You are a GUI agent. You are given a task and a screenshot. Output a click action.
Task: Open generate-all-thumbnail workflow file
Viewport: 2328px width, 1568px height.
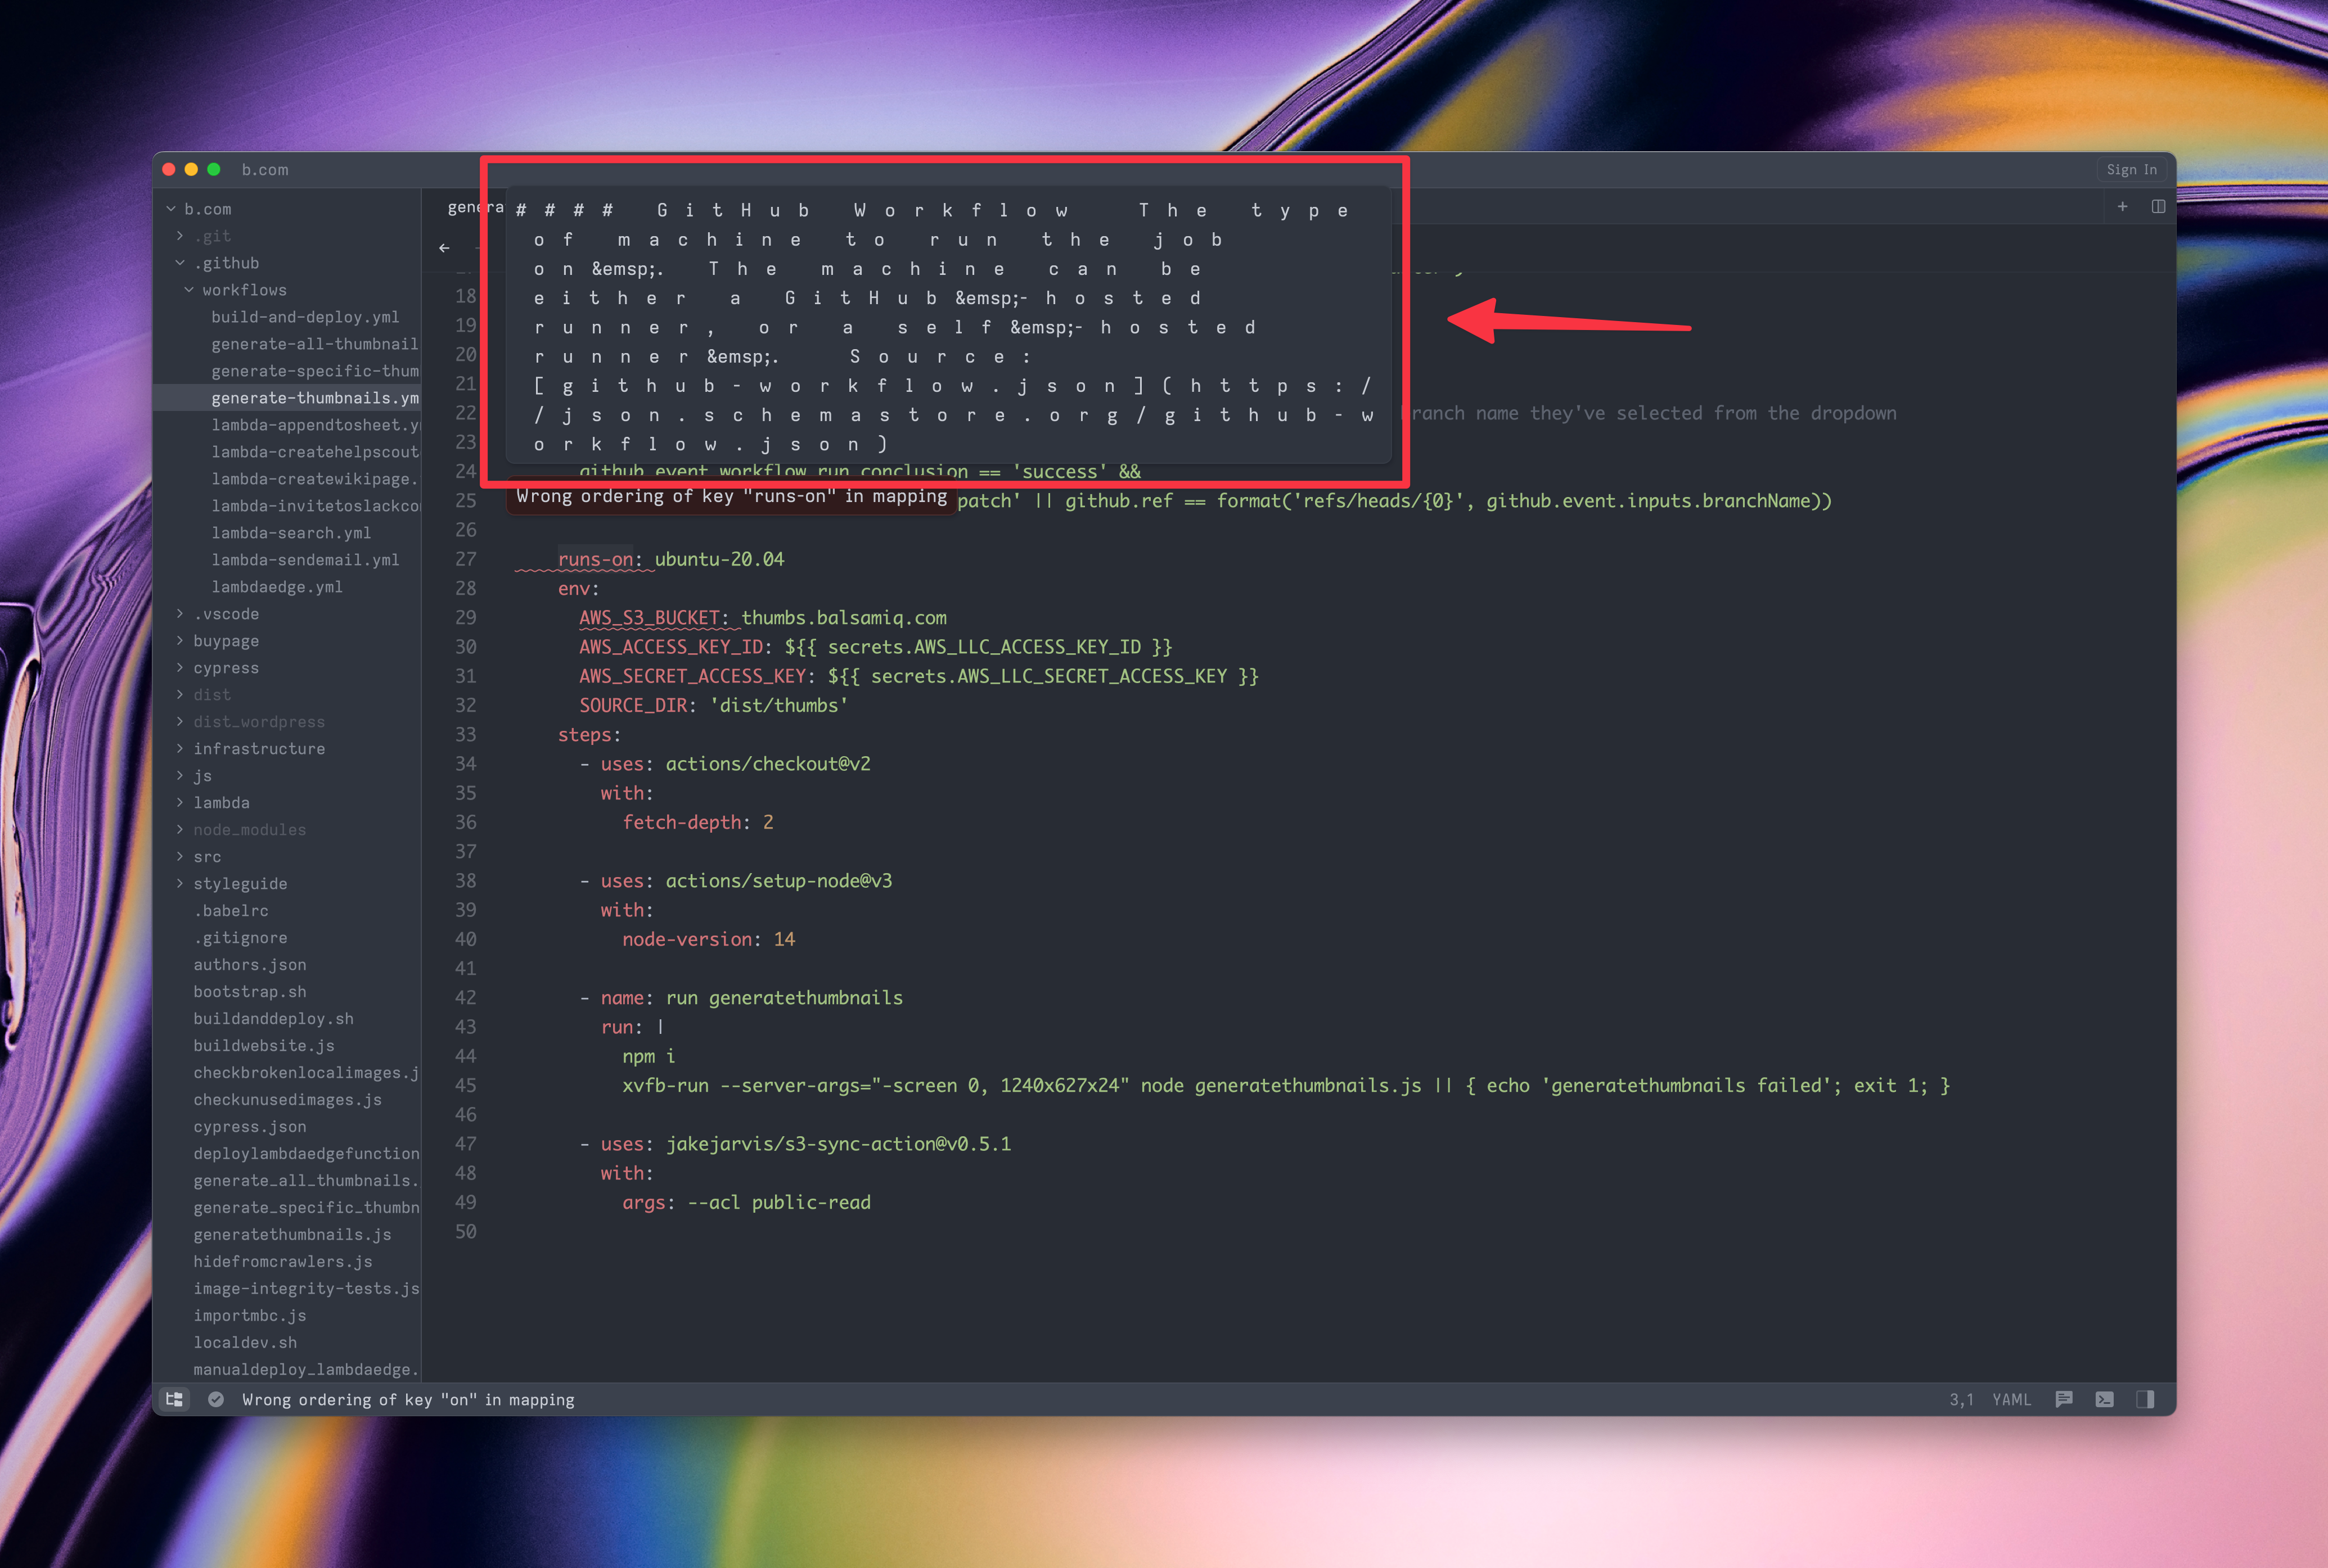pyautogui.click(x=314, y=344)
